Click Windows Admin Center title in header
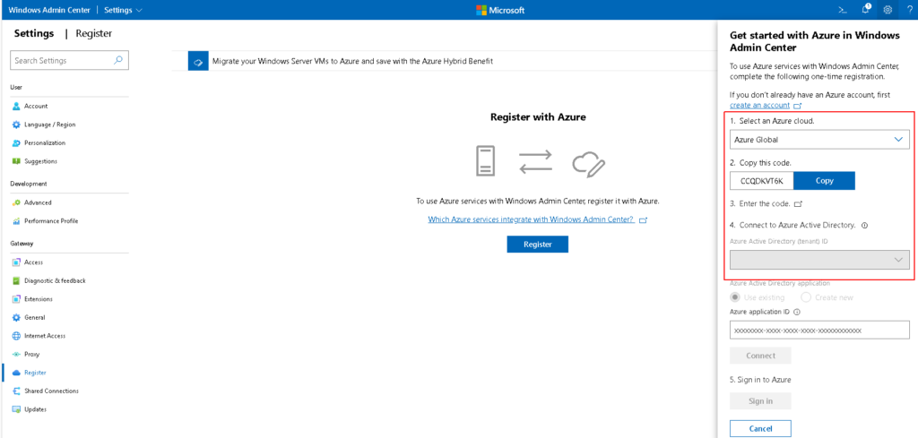 (x=48, y=10)
